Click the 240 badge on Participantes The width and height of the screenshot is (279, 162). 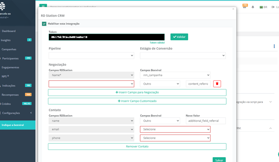click(28, 58)
